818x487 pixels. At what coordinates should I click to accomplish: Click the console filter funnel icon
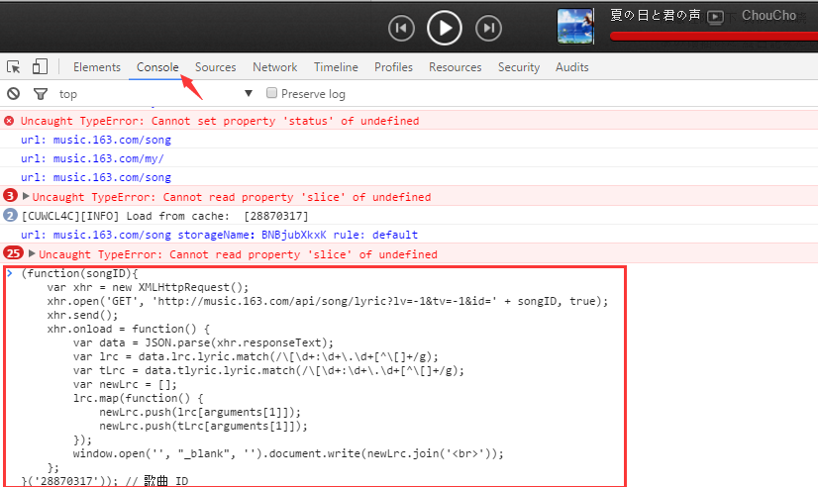point(40,94)
